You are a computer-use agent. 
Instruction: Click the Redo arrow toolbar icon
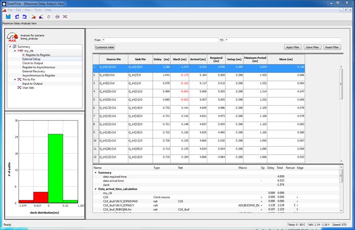pyautogui.click(x=25, y=16)
